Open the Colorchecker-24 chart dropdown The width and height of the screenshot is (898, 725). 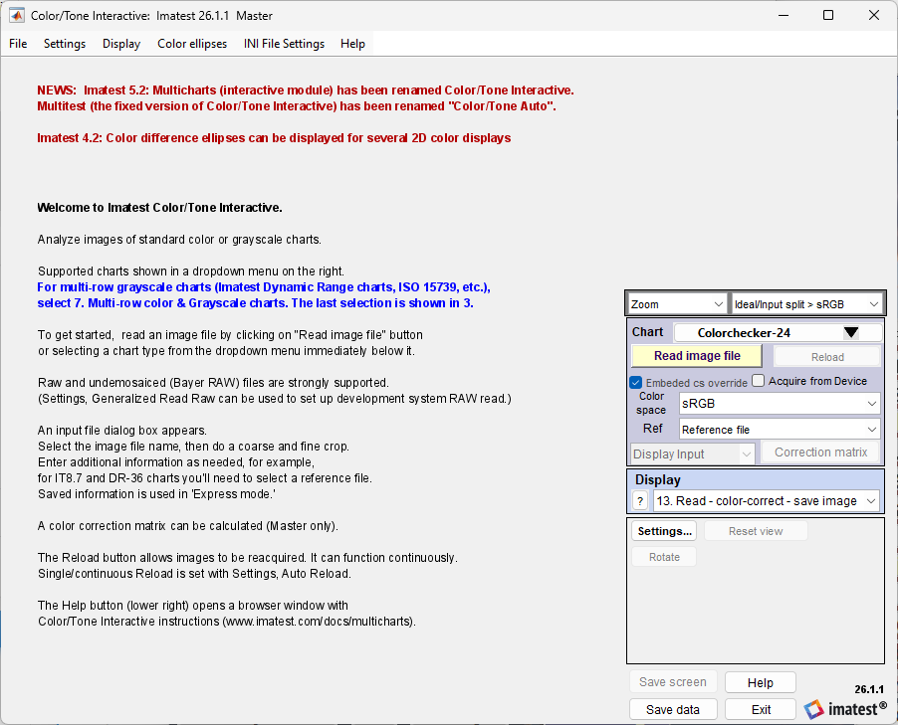(x=778, y=332)
